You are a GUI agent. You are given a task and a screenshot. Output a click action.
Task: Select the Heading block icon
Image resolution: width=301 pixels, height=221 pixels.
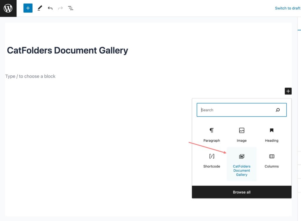(271, 130)
